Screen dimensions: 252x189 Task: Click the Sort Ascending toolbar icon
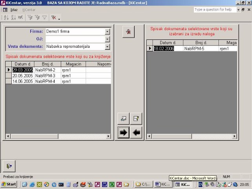5,17
